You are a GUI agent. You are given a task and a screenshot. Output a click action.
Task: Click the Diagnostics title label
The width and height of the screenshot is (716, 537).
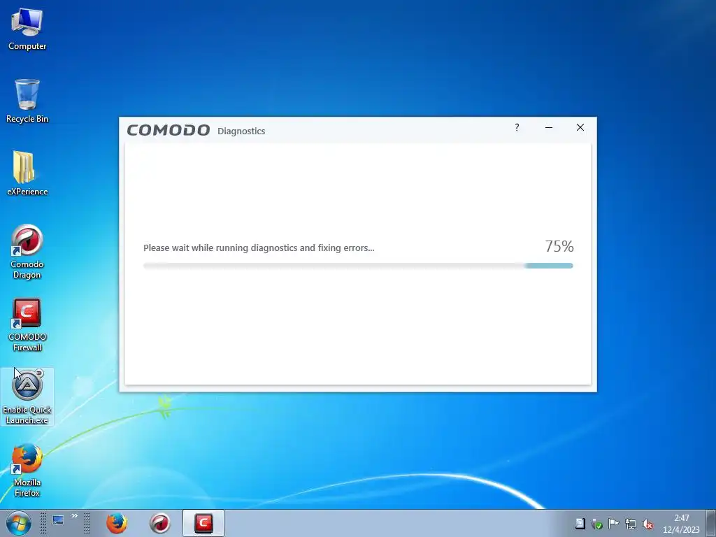point(241,131)
